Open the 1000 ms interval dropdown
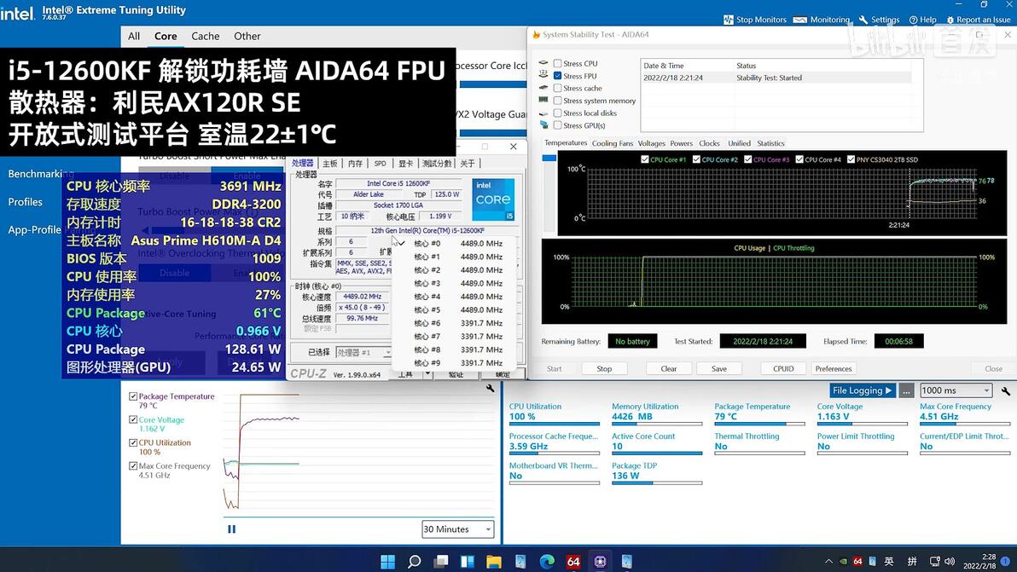 click(956, 390)
